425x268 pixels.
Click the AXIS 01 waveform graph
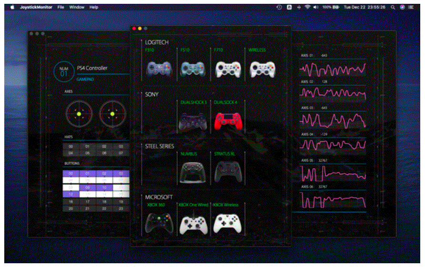click(333, 69)
